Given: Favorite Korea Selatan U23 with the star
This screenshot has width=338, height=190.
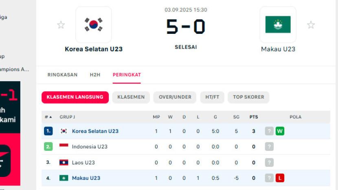Looking at the screenshot, I should tap(61, 25).
